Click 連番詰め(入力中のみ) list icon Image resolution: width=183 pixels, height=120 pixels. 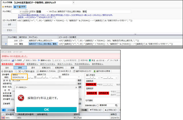coord(38,71)
